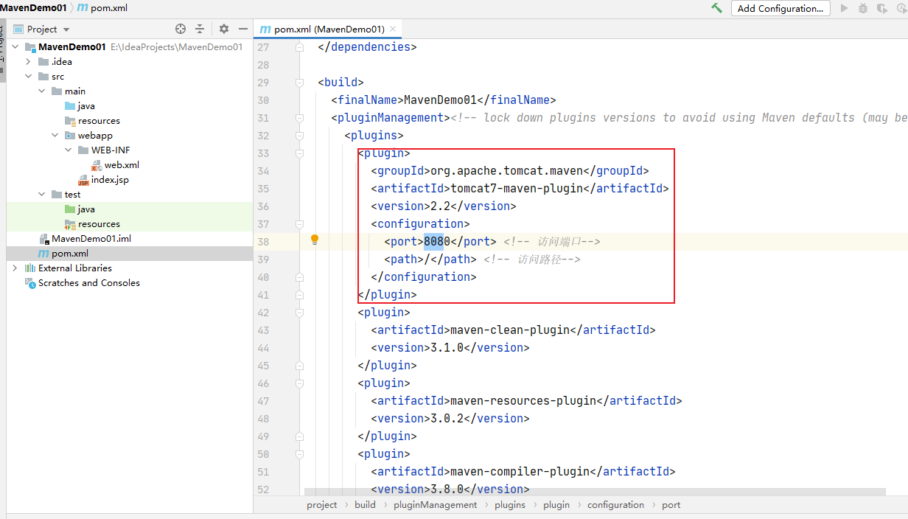Click 'pluginManagement' in breadcrumb bar
Image resolution: width=908 pixels, height=519 pixels.
[x=436, y=505]
